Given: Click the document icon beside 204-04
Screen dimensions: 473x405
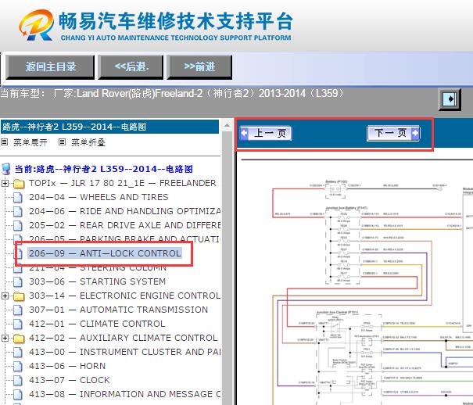Looking at the screenshot, I should pyautogui.click(x=18, y=197).
